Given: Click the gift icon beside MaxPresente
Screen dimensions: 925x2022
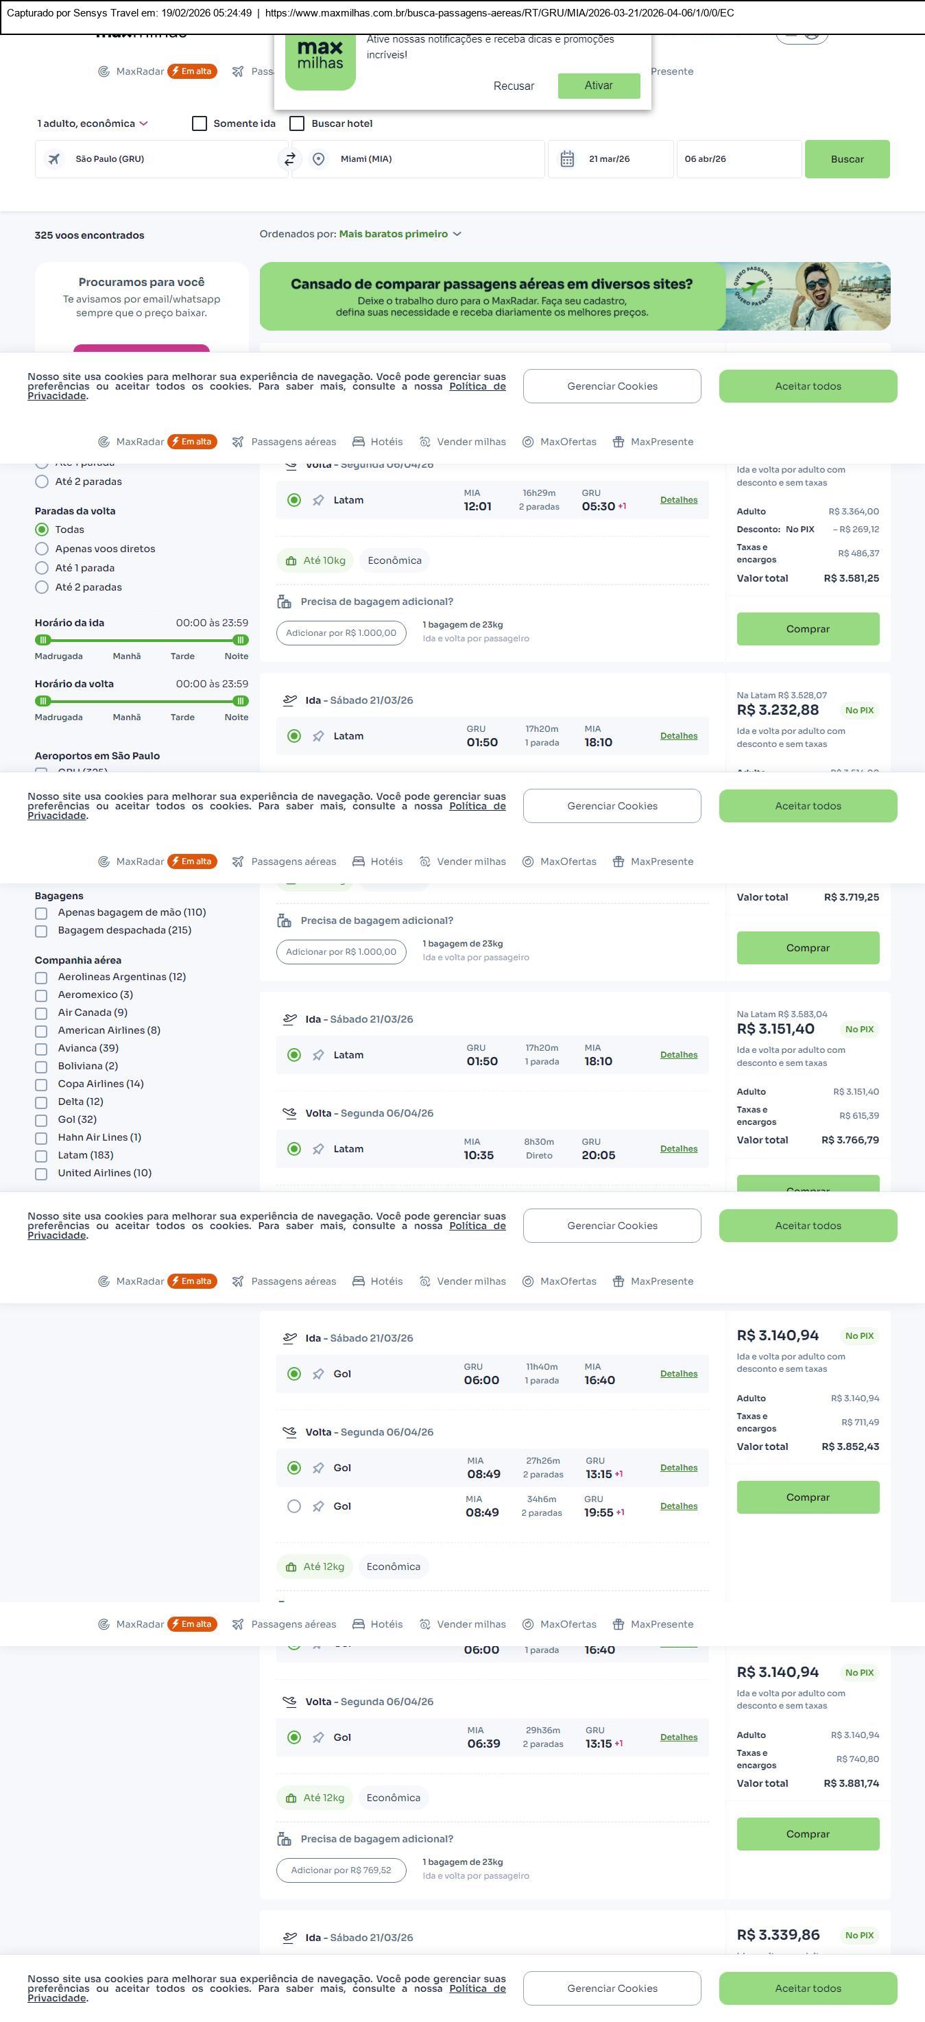Looking at the screenshot, I should tap(618, 442).
